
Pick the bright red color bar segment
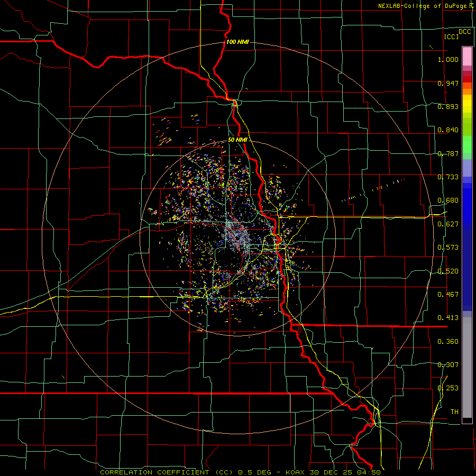point(467,79)
